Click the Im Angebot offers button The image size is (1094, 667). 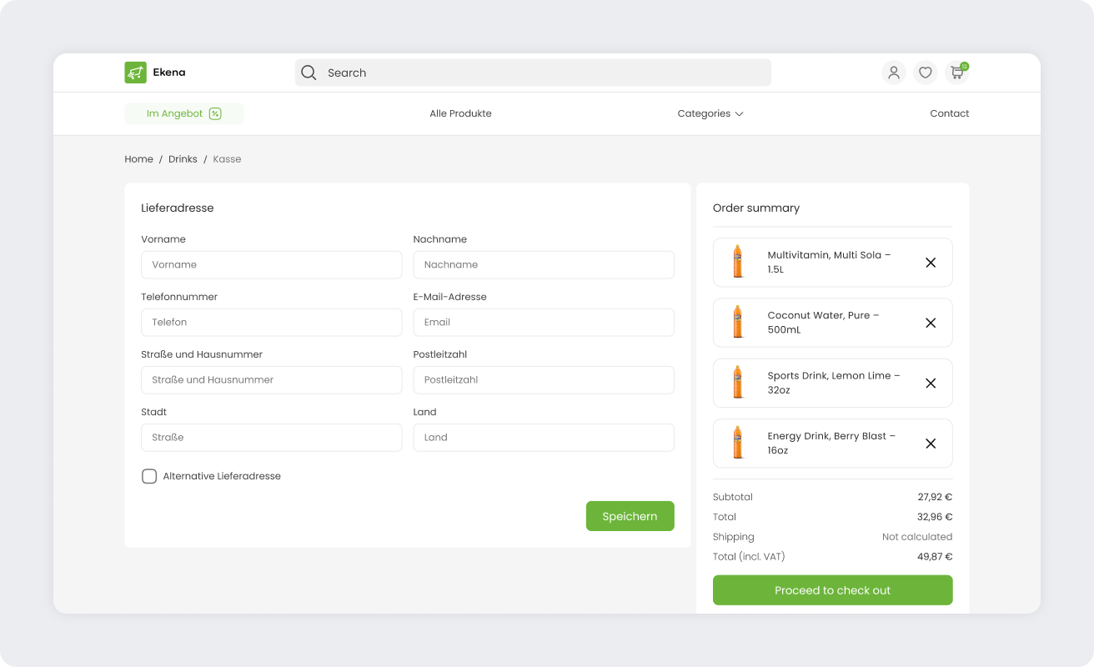tap(183, 113)
